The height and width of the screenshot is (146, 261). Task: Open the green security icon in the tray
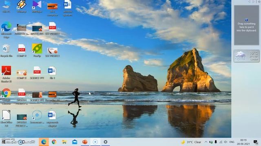pyautogui.click(x=211, y=142)
